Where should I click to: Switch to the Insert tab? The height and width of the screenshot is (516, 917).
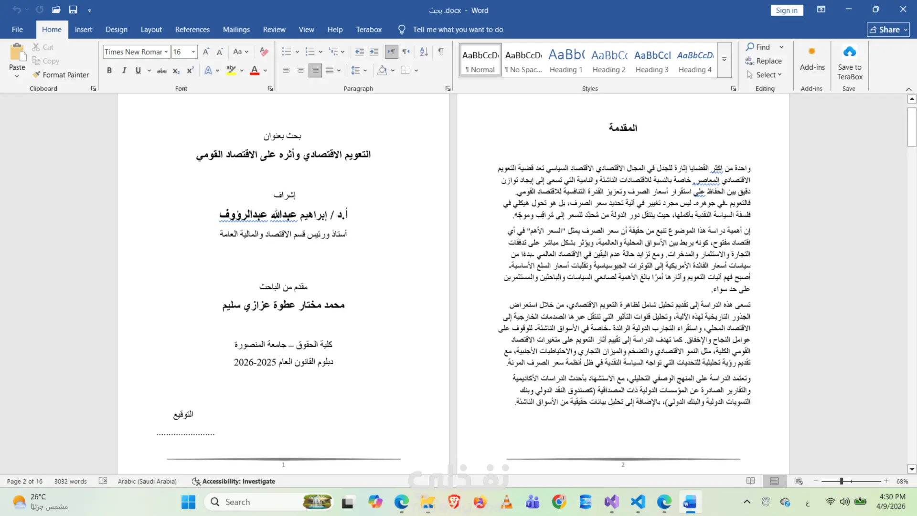(x=83, y=30)
